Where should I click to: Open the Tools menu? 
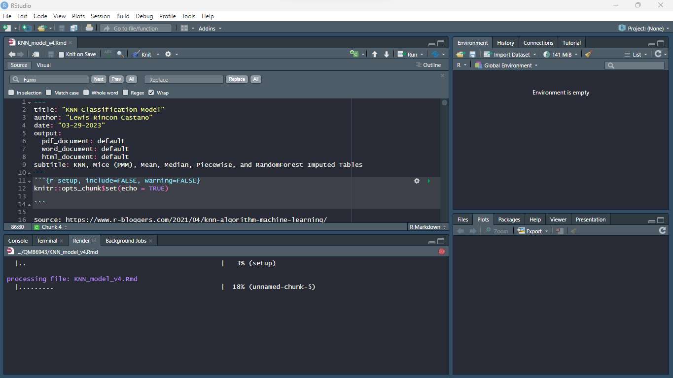[189, 16]
